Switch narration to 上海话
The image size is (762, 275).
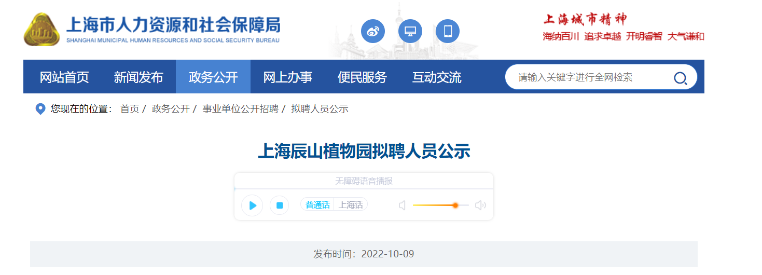click(x=351, y=205)
